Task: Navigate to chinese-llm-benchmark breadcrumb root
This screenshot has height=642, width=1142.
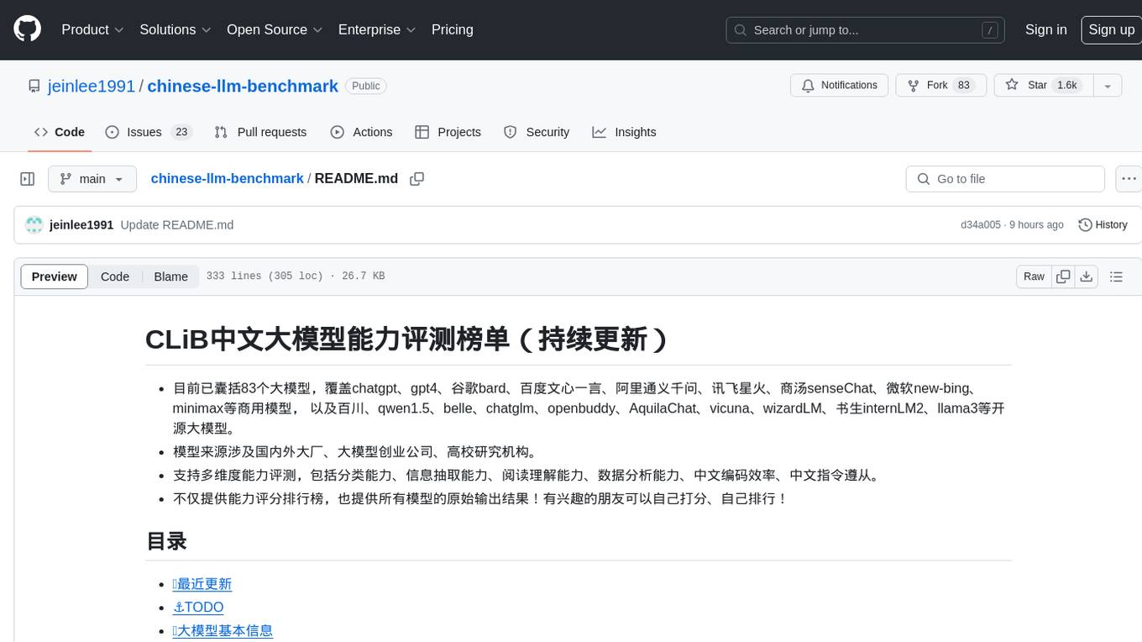Action: click(x=227, y=179)
